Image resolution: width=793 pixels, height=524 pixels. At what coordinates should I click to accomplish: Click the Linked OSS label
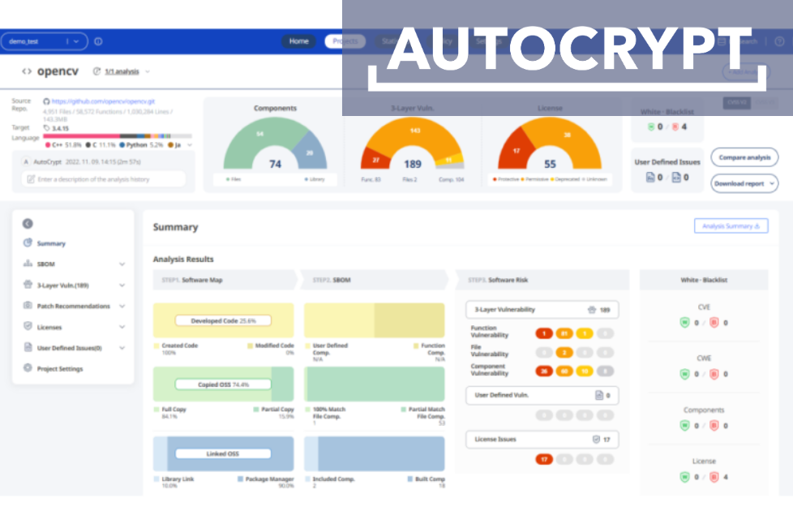223,453
